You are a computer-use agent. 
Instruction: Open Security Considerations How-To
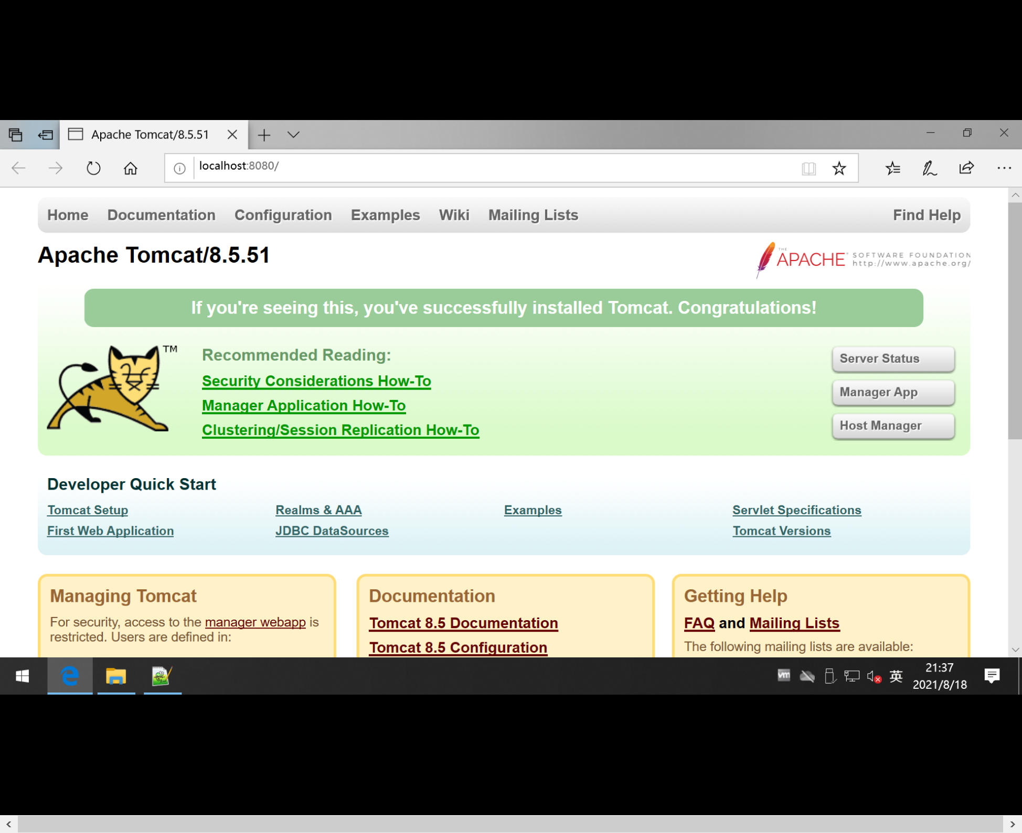316,381
